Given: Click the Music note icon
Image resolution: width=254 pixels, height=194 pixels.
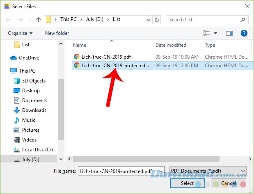Looking at the screenshot, I should [x=17, y=120].
